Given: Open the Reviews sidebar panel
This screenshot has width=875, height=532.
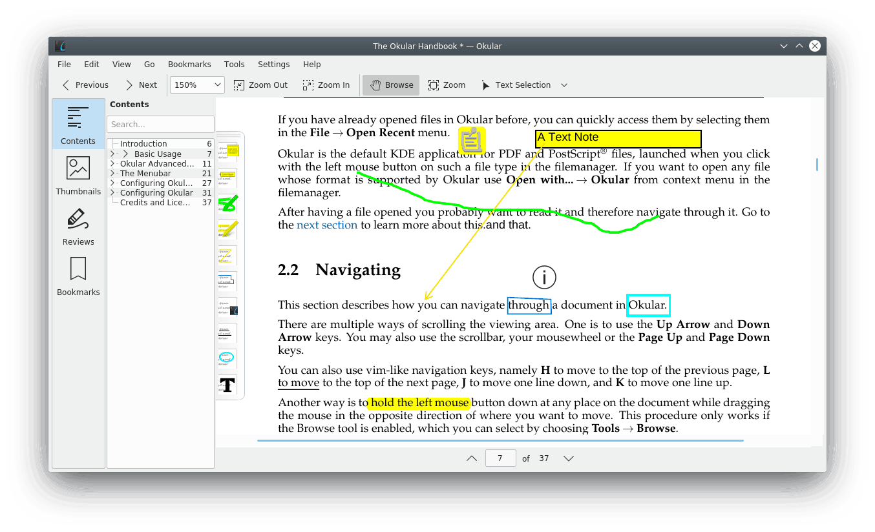Looking at the screenshot, I should (78, 227).
